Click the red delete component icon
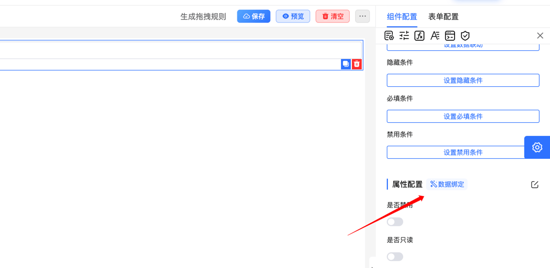Screen dimensions: 550x268 point(357,64)
